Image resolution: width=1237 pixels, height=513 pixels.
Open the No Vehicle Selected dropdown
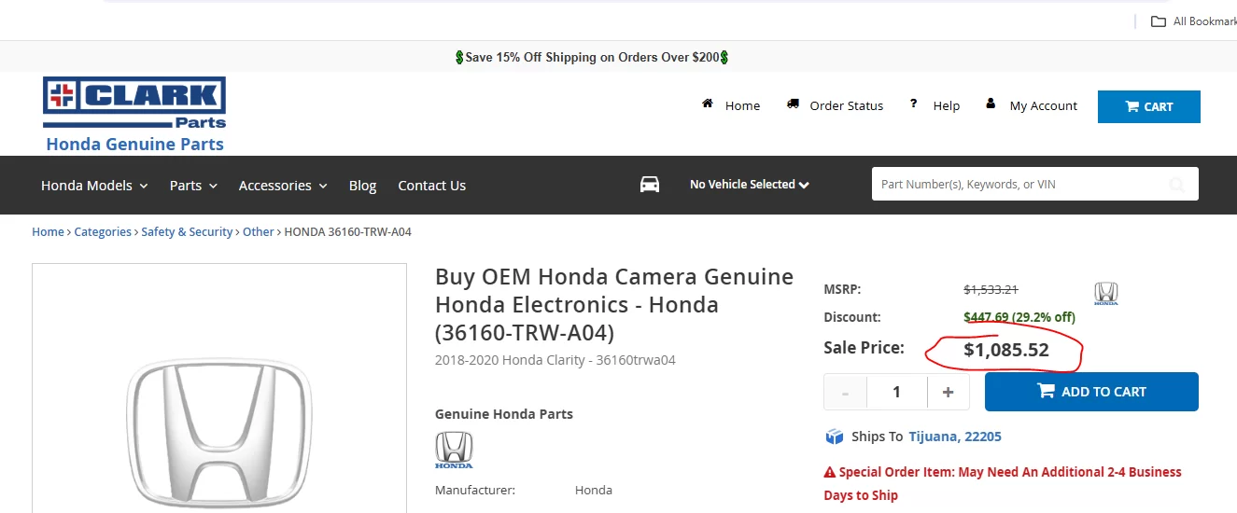[x=750, y=185]
